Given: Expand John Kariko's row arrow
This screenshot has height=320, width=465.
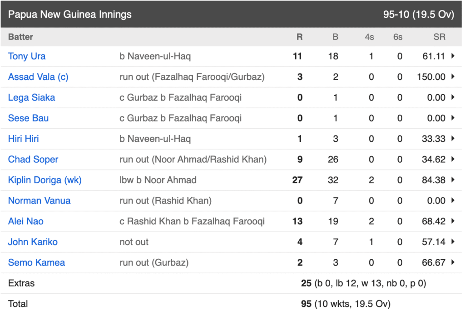Looking at the screenshot, I should tap(453, 241).
